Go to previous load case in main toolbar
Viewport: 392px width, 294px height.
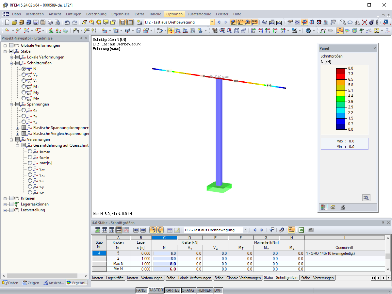[x=219, y=22]
